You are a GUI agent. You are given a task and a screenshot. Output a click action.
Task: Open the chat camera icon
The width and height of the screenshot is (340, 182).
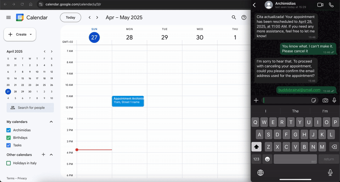coord(325,100)
